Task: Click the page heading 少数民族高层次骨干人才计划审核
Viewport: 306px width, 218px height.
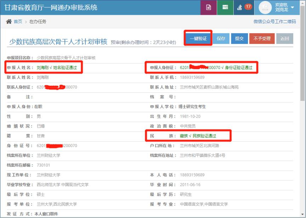Action: coord(58,42)
